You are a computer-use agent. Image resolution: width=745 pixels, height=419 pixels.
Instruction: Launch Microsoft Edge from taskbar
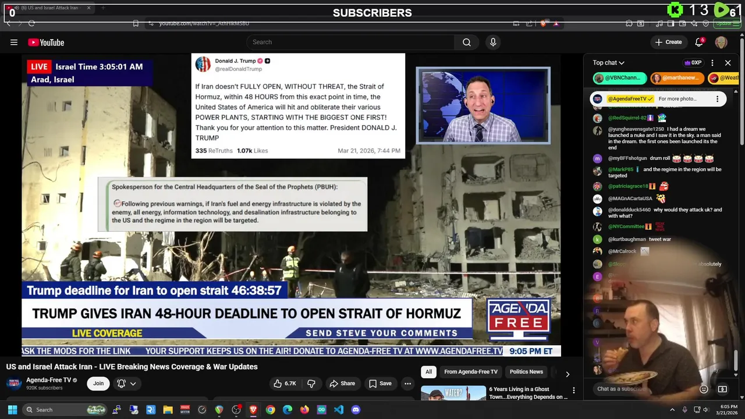tap(288, 410)
